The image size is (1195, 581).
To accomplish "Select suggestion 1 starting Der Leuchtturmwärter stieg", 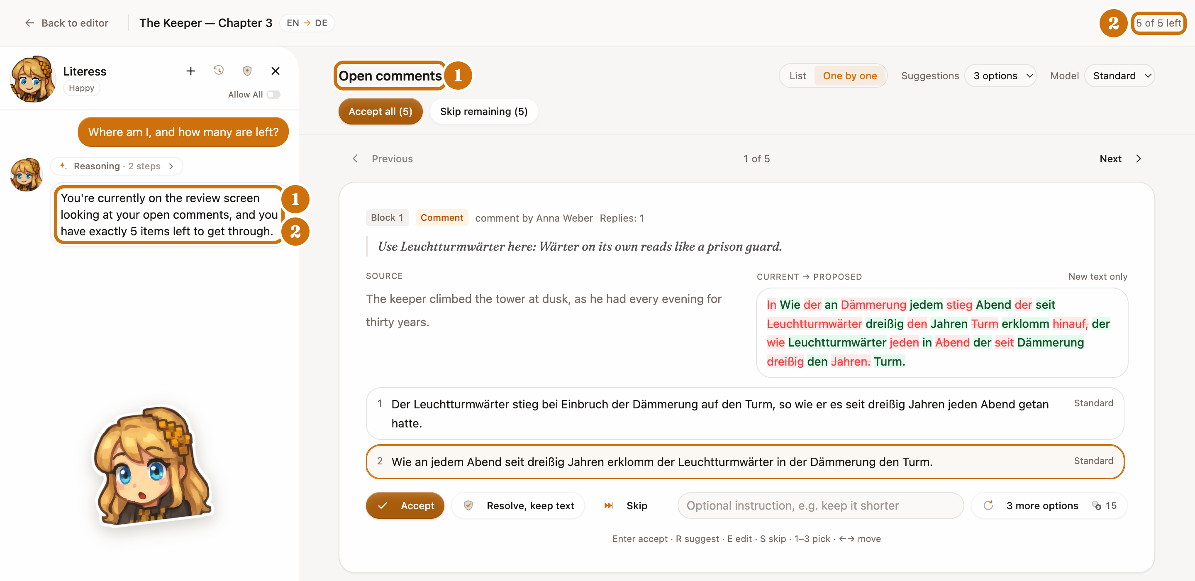I will (x=745, y=413).
